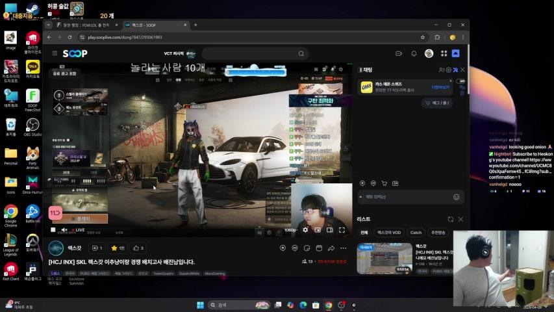Click star balloon icon below player
This screenshot has height=312, width=554.
(283, 248)
